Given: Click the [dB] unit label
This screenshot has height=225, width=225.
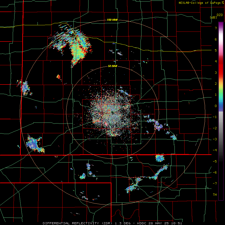Looking at the screenshot, I should click(213, 17).
